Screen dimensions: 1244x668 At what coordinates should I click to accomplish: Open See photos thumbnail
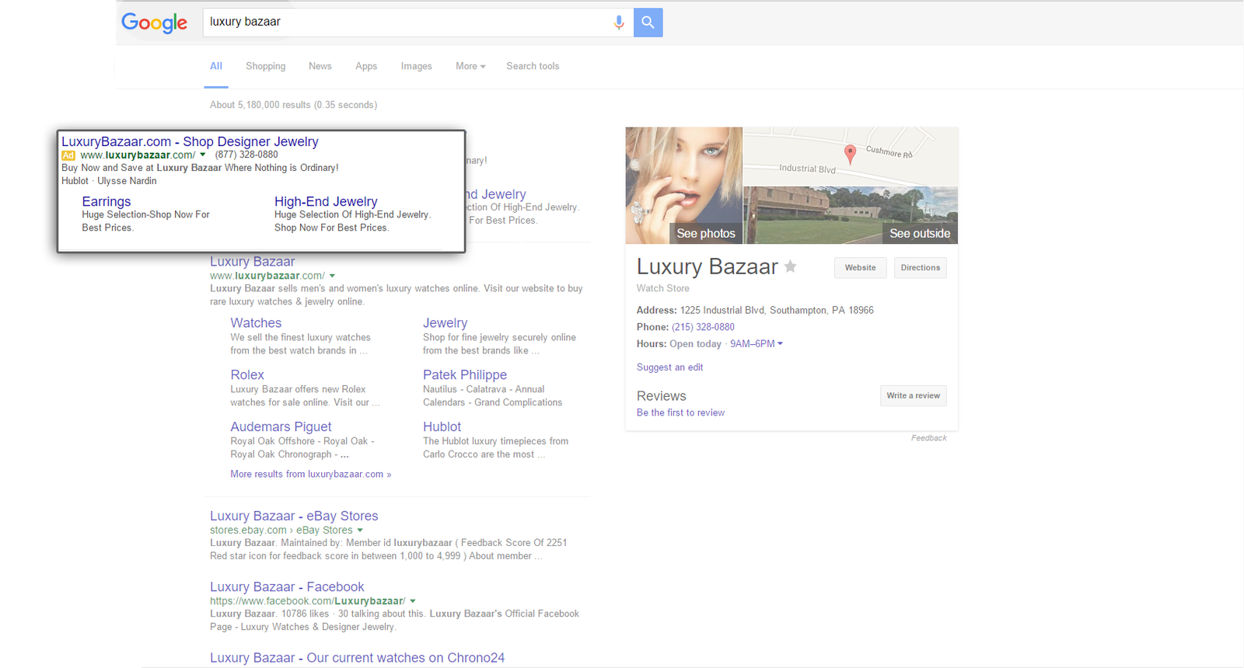coord(684,186)
